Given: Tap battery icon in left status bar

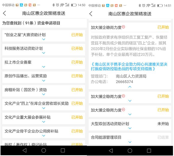Looking at the screenshot, I should click(x=74, y=5).
